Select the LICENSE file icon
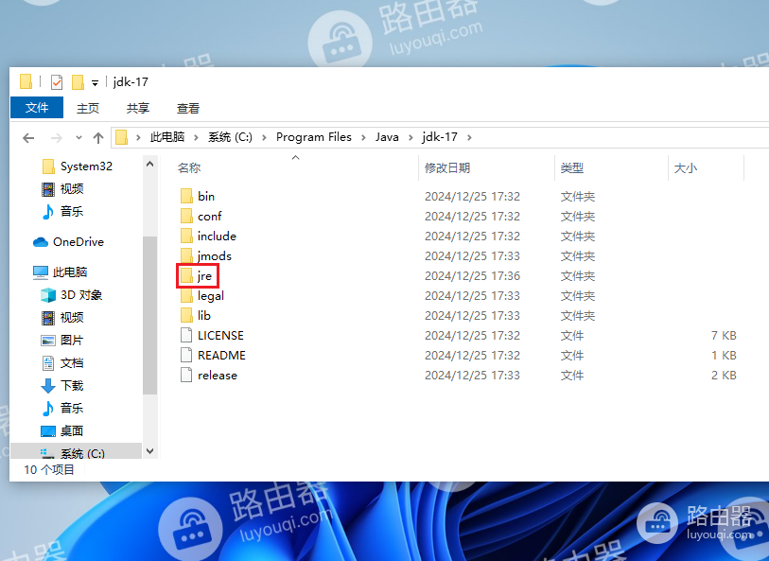769x561 pixels. [x=186, y=335]
